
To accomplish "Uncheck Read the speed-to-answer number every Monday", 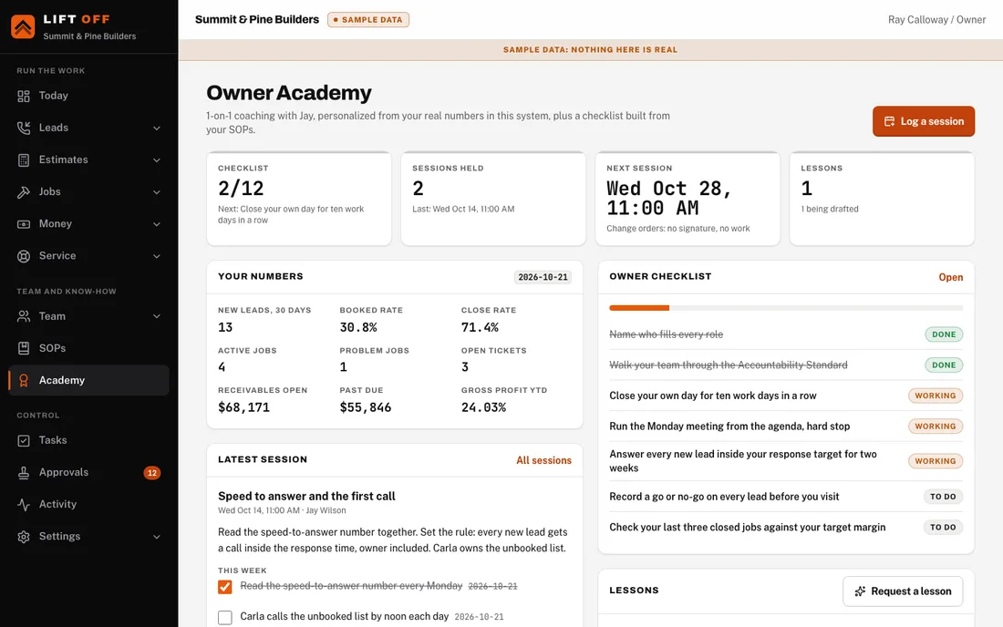I will coord(224,587).
